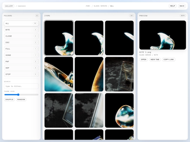This screenshot has height=142, width=190.
Task: Open the GLASS SERIES breadcrumb link
Action: (100, 6)
